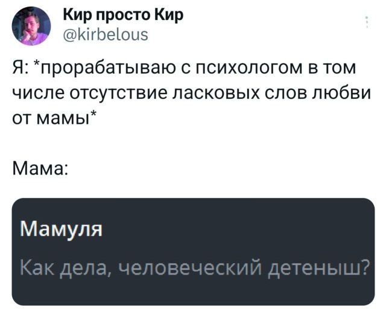Open the tweet's three-dot more options menu
Screen dimensions: 386x318
click(367, 24)
